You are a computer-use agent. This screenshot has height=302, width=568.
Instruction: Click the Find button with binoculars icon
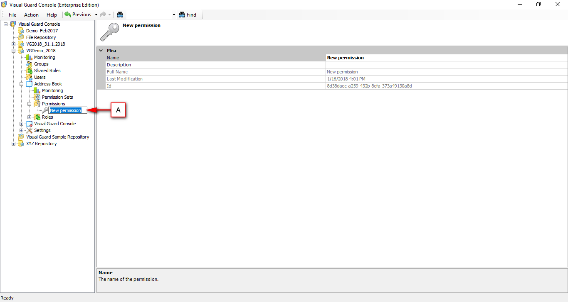tap(188, 15)
